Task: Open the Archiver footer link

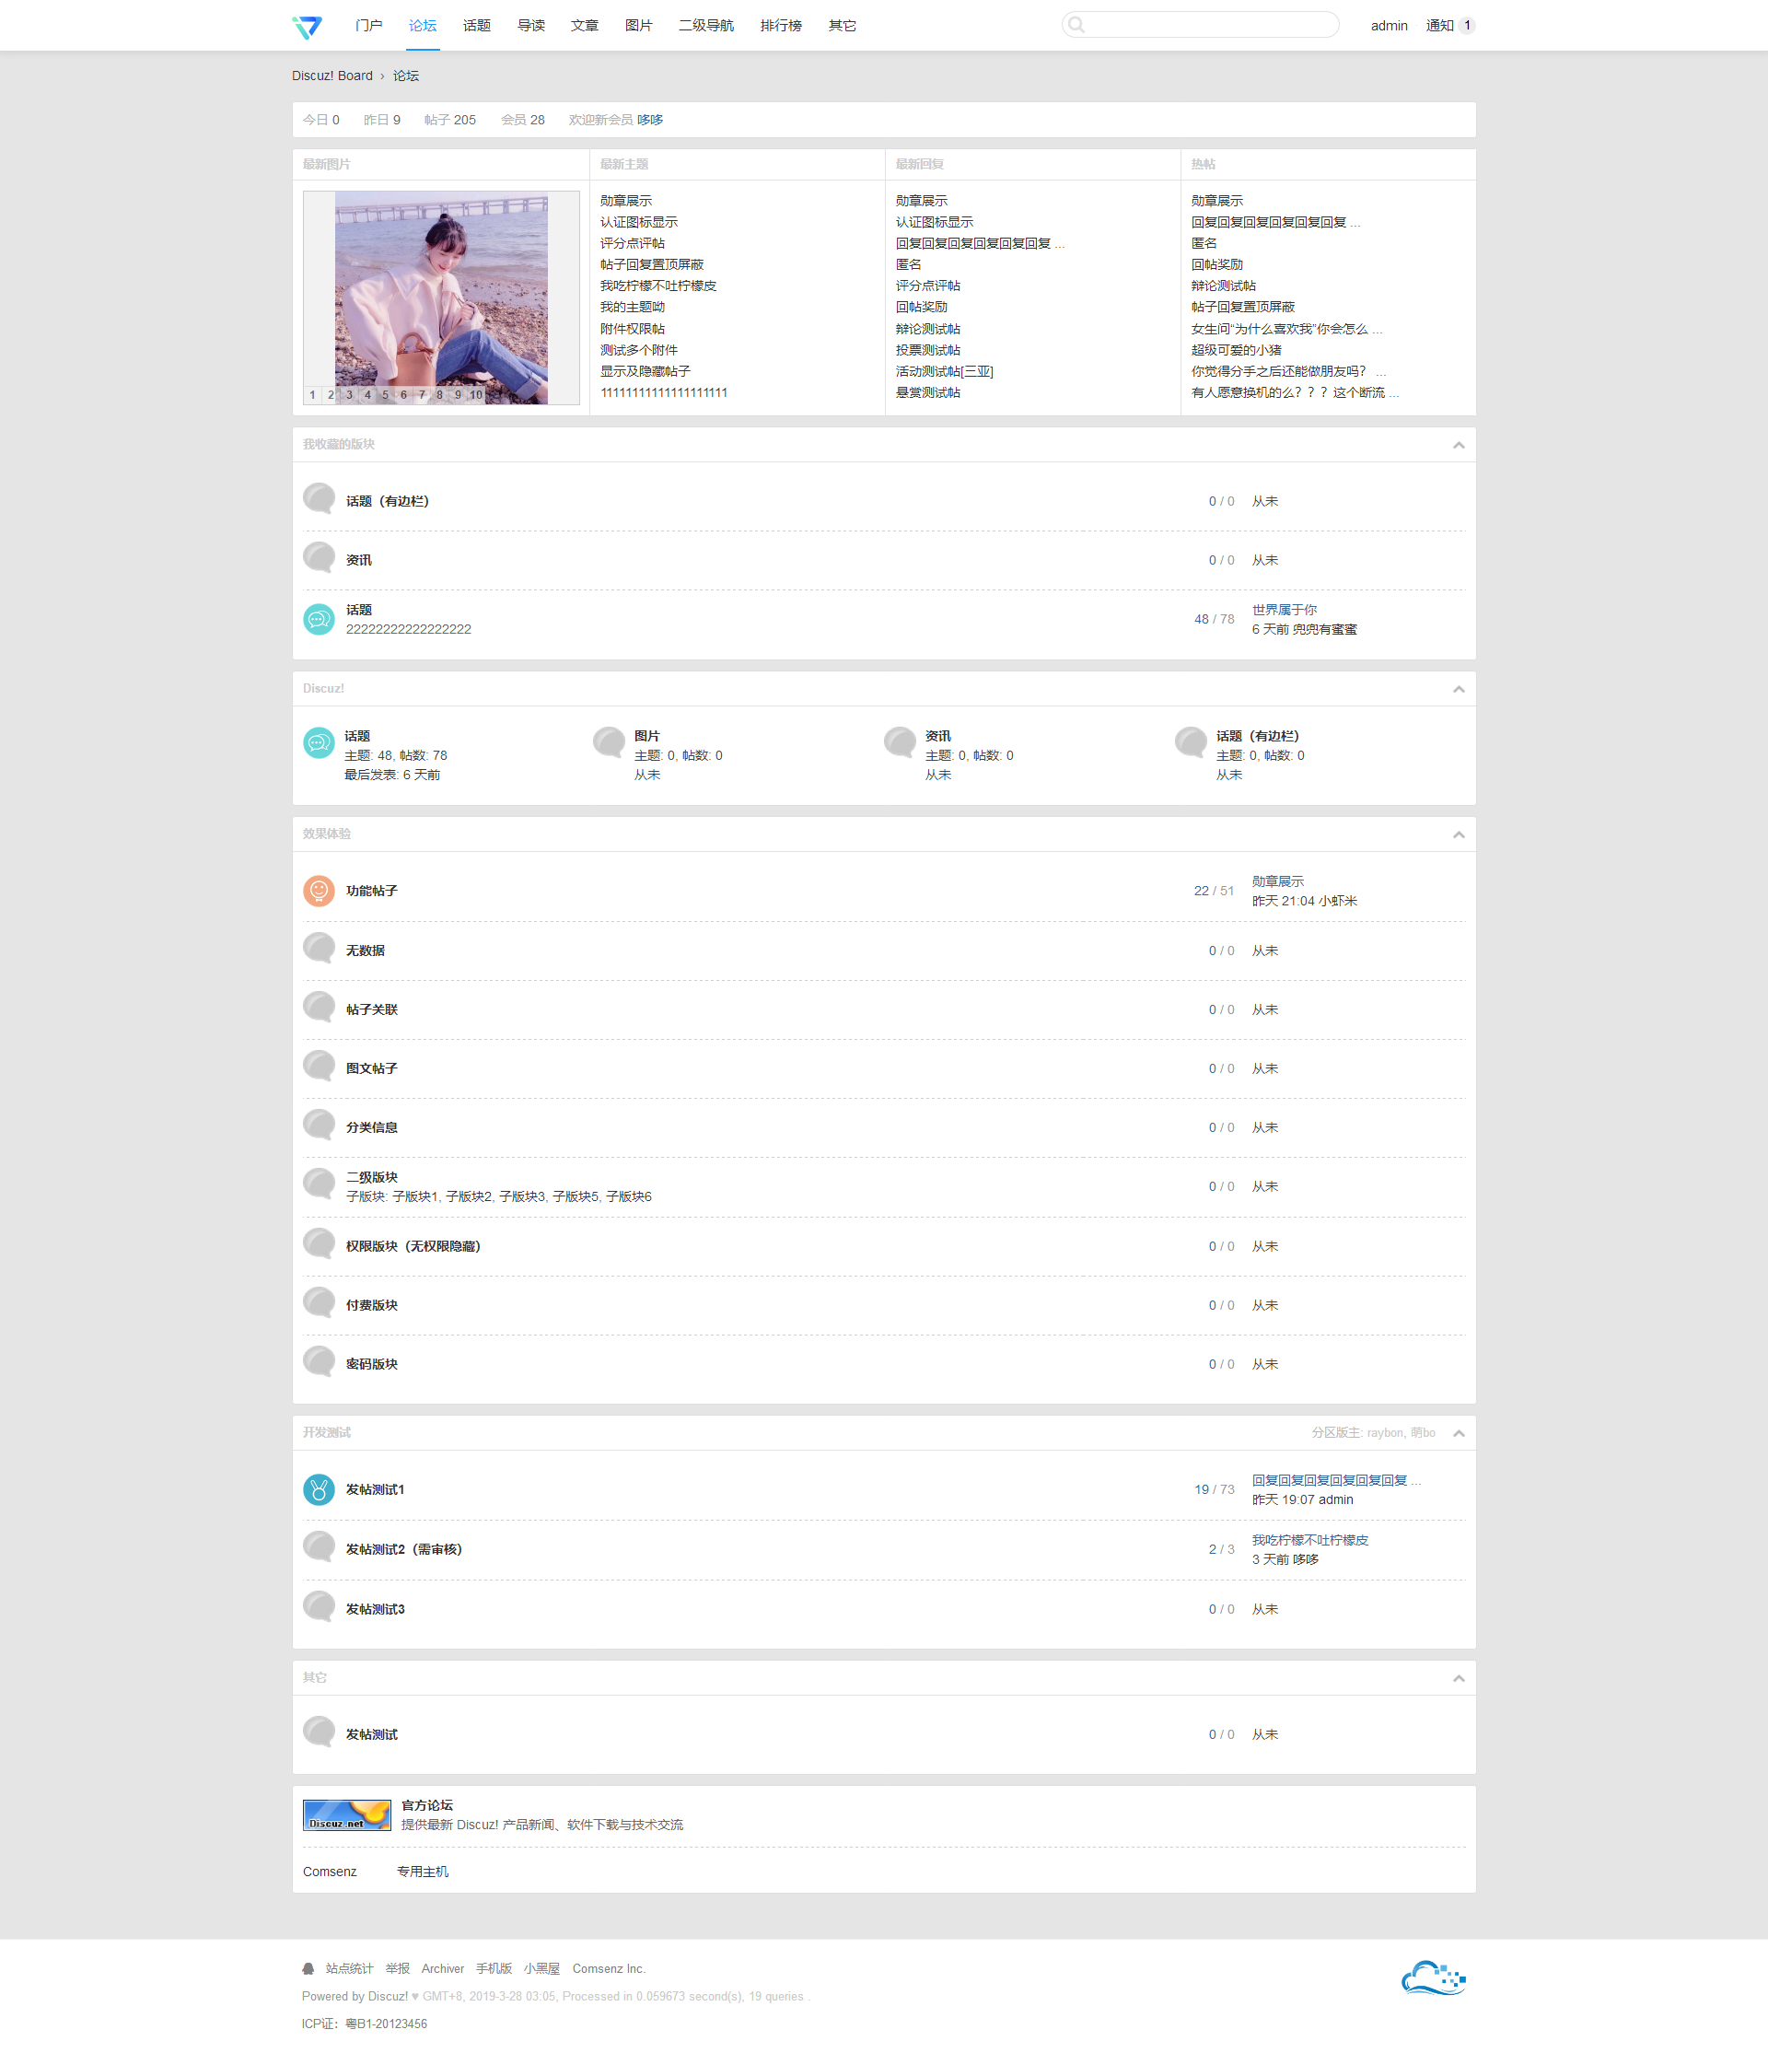Action: click(x=443, y=1969)
